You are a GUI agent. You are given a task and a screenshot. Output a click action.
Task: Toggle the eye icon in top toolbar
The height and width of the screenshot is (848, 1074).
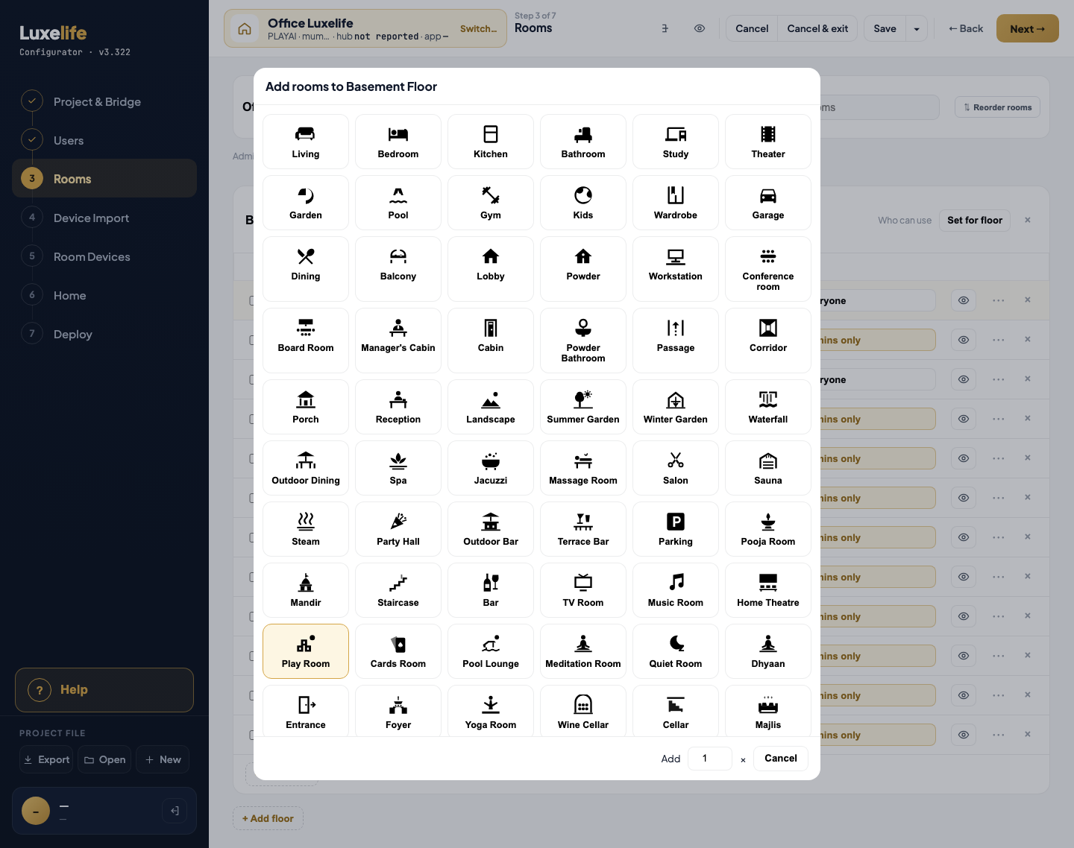pyautogui.click(x=700, y=28)
